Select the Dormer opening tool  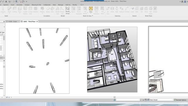pyautogui.click(x=127, y=10)
